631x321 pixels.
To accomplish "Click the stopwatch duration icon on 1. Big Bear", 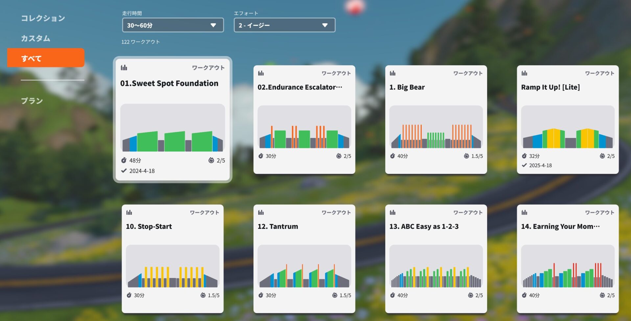I will click(x=392, y=156).
